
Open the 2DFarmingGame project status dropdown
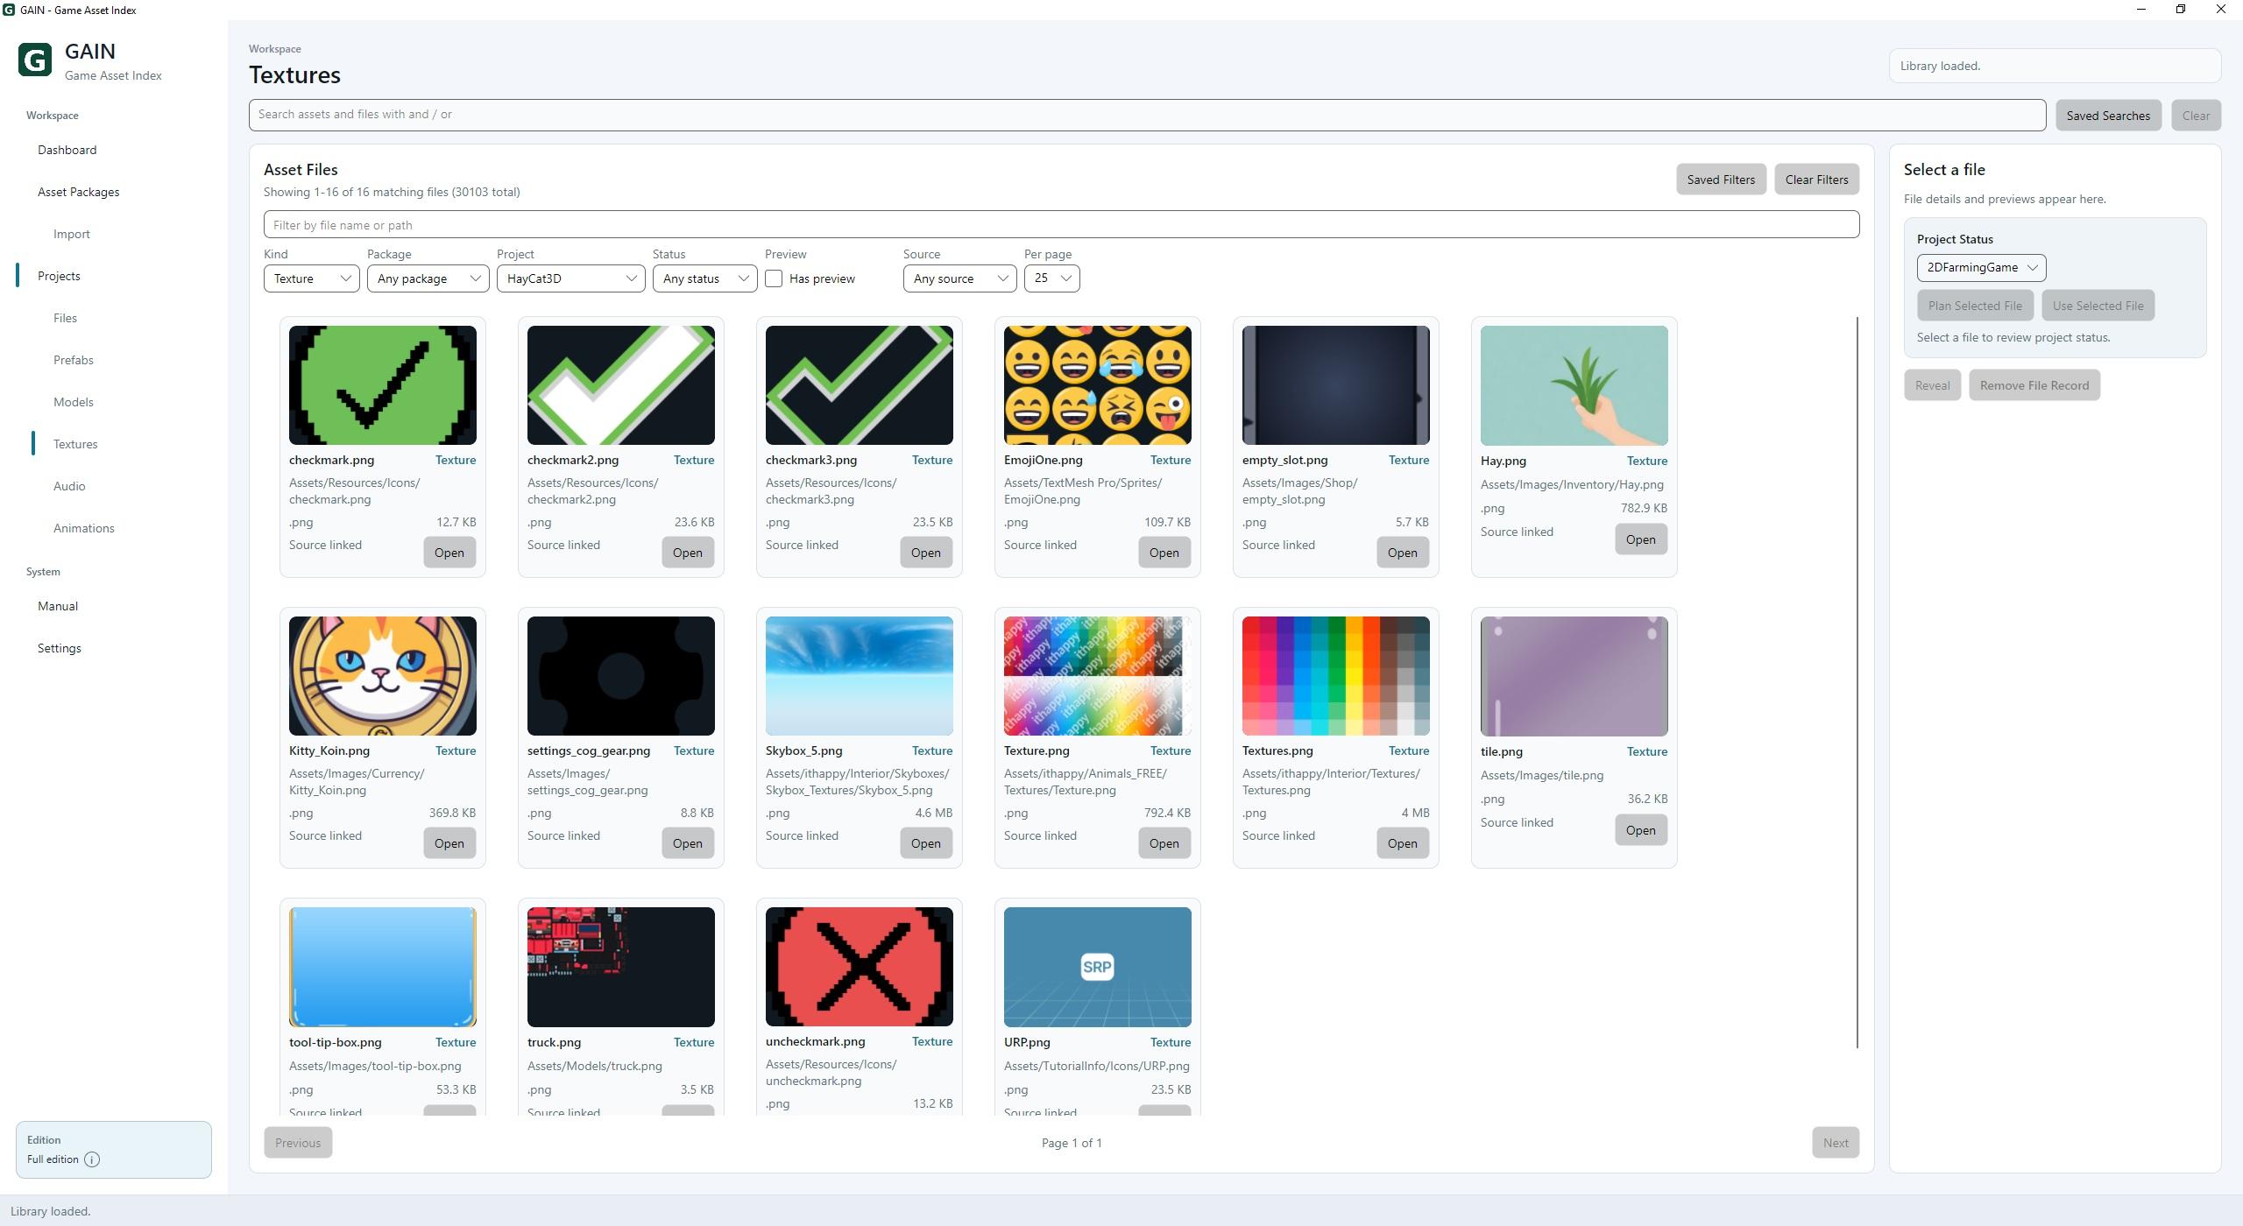coord(1981,268)
